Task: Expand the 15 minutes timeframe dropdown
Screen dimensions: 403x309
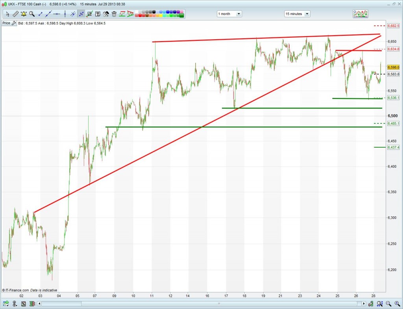Action: point(297,14)
